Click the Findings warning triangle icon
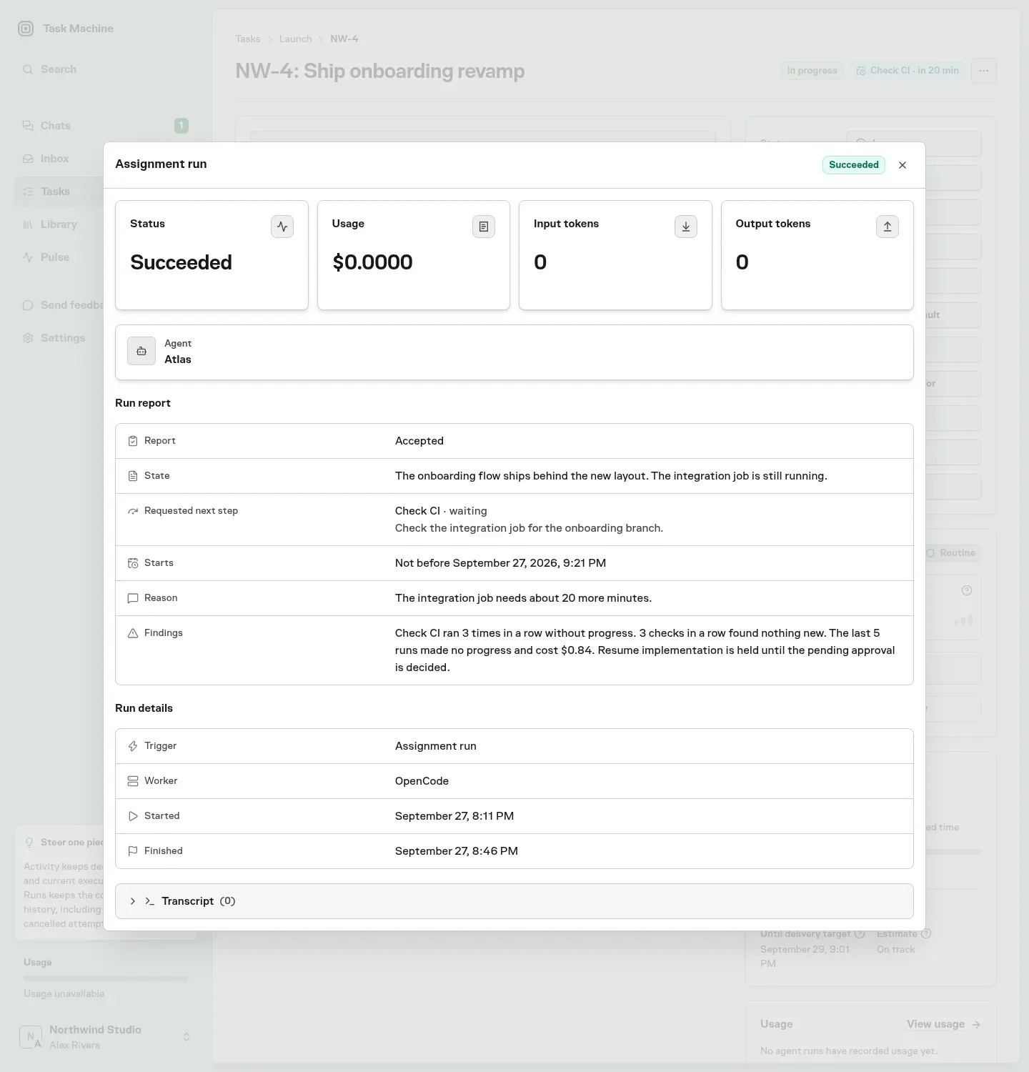 [133, 633]
